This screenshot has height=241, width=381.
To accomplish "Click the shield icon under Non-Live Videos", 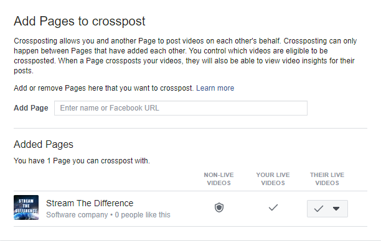I will (x=219, y=208).
